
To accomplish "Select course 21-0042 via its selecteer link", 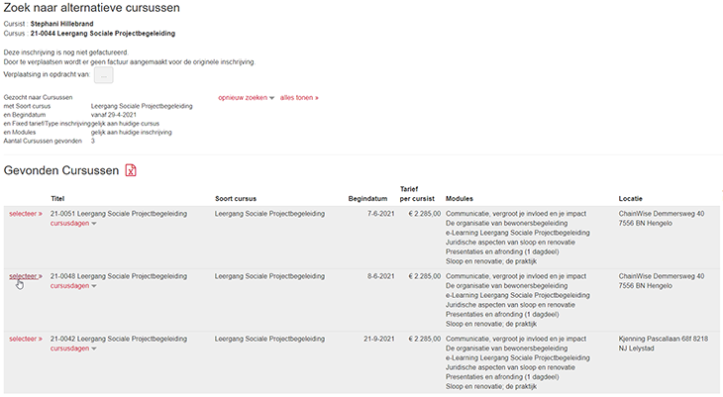I will coord(26,339).
